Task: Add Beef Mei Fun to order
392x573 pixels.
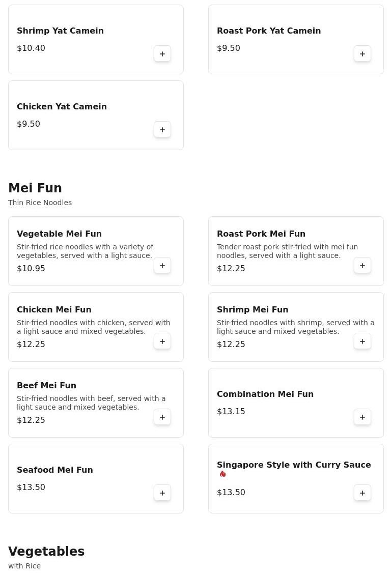Action: [162, 417]
